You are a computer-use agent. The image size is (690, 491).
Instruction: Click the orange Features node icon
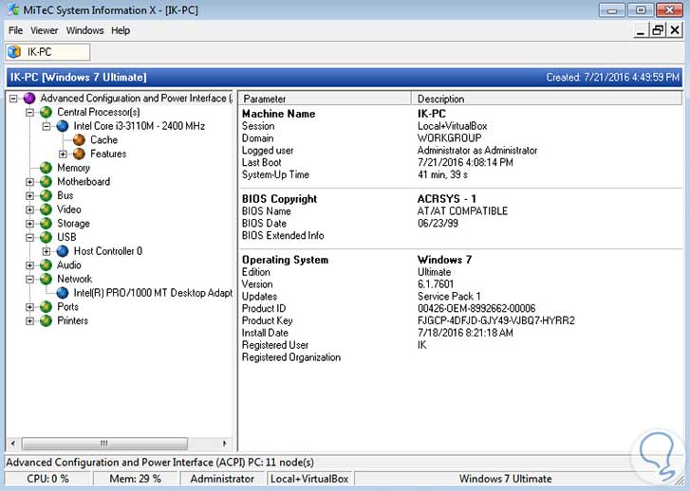tap(79, 154)
